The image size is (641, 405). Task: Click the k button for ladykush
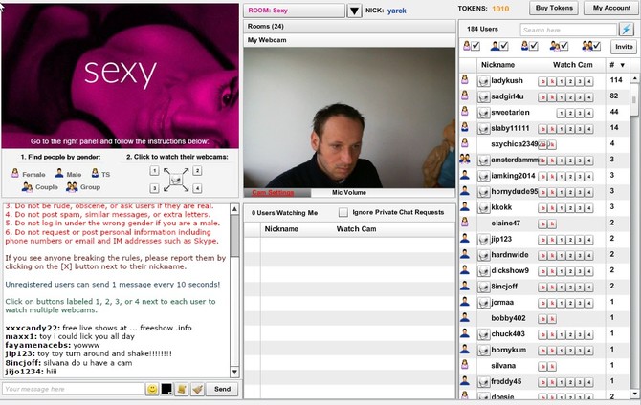coord(552,81)
